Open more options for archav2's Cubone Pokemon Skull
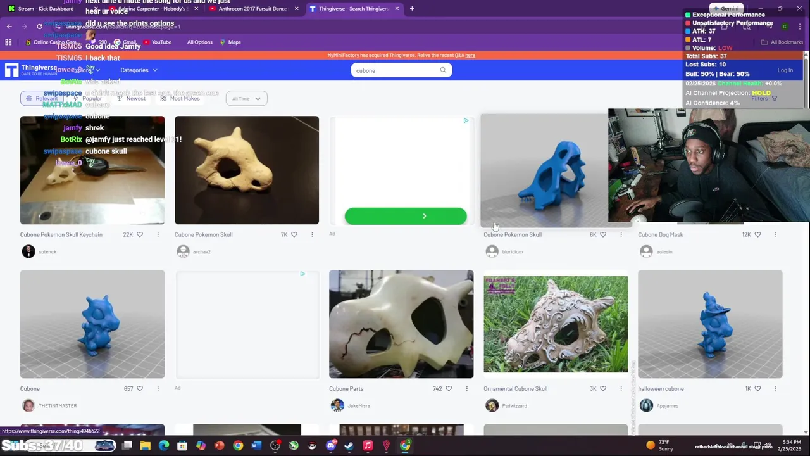The height and width of the screenshot is (456, 810). tap(312, 234)
